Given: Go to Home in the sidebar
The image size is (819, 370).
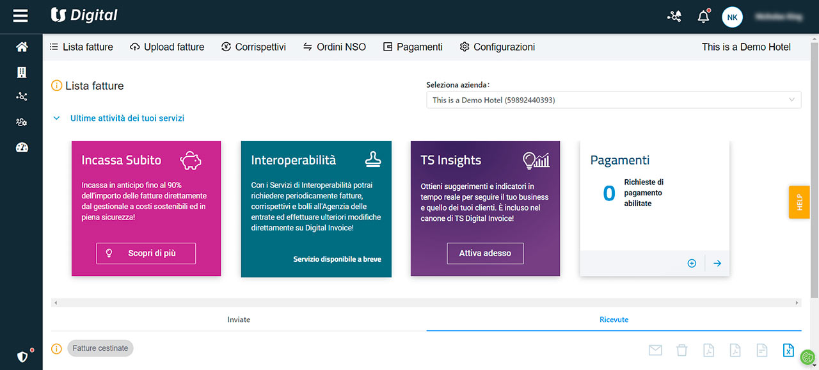Looking at the screenshot, I should click(x=22, y=47).
